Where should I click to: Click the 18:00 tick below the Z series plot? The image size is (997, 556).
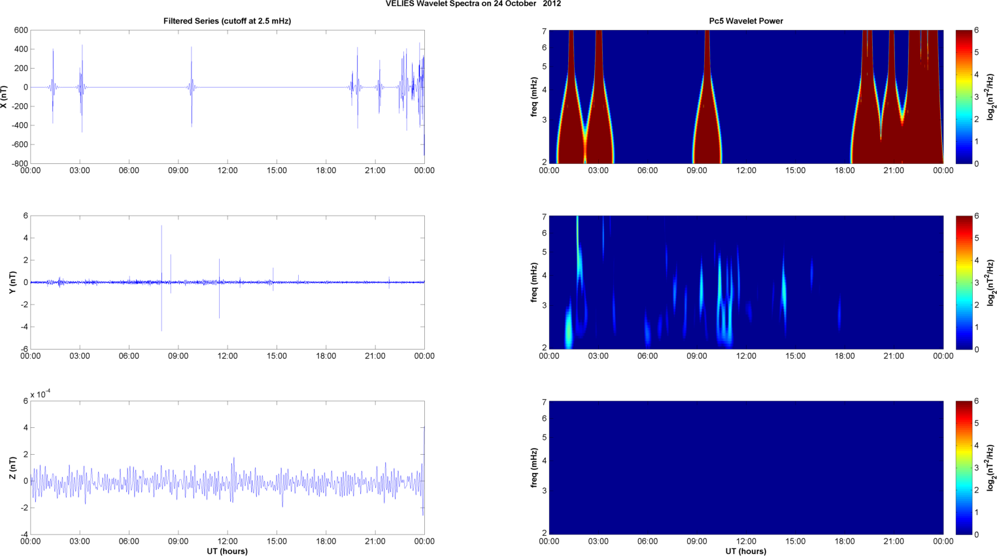click(x=326, y=541)
